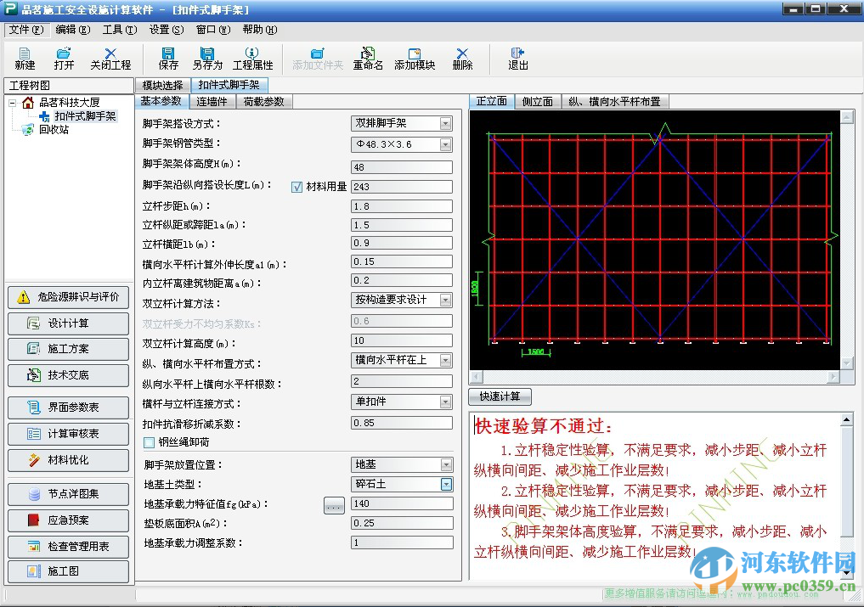Click the 快速计算 button

[x=500, y=396]
